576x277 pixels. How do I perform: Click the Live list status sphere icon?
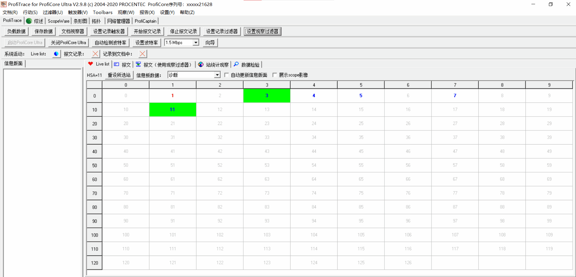(x=56, y=54)
